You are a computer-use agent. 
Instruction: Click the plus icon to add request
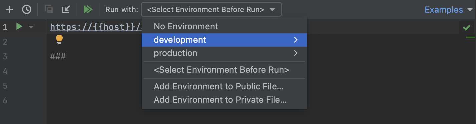pyautogui.click(x=10, y=10)
